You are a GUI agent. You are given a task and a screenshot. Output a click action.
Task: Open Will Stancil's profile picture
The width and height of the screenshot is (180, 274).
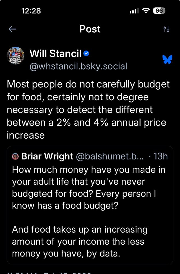pyautogui.click(x=16, y=56)
